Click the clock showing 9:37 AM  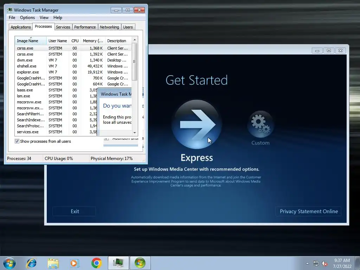tap(342, 263)
